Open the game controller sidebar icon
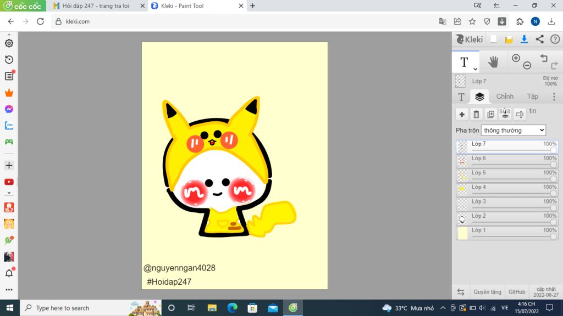 coord(9,142)
